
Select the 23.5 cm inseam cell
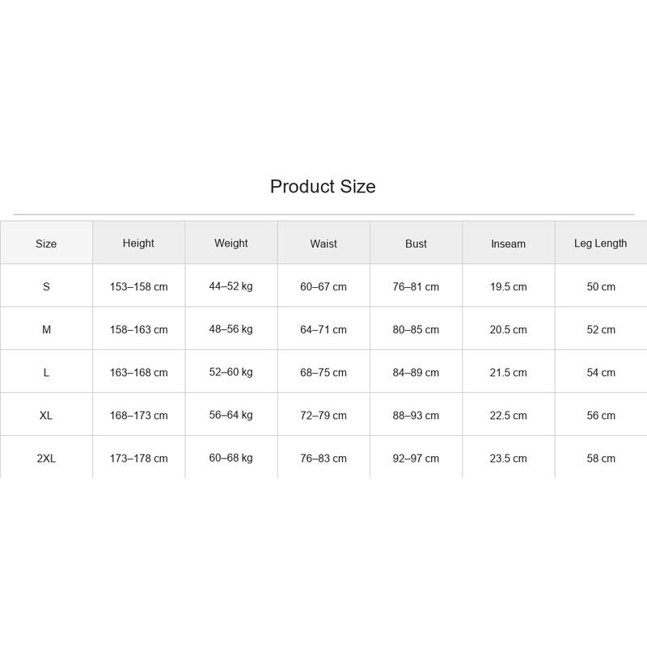pos(509,458)
